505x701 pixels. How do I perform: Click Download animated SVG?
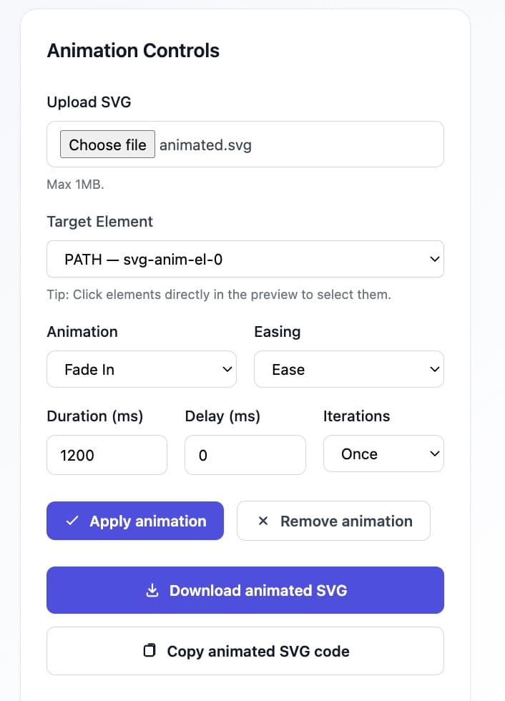point(245,590)
